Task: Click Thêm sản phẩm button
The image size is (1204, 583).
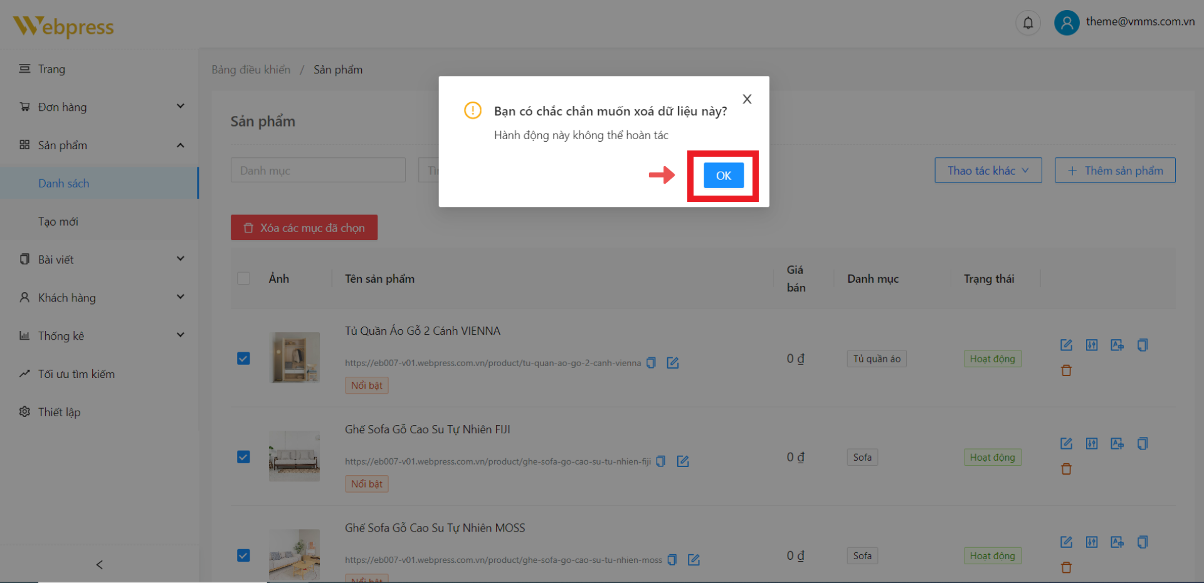Action: [x=1114, y=171]
